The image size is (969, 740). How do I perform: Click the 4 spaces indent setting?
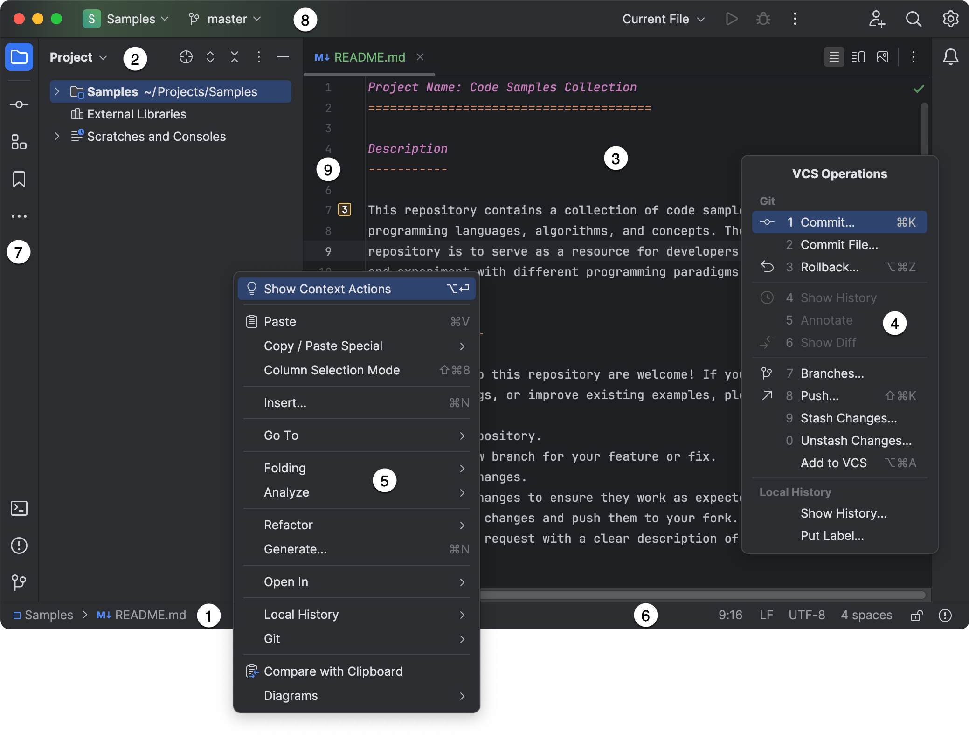pyautogui.click(x=866, y=615)
